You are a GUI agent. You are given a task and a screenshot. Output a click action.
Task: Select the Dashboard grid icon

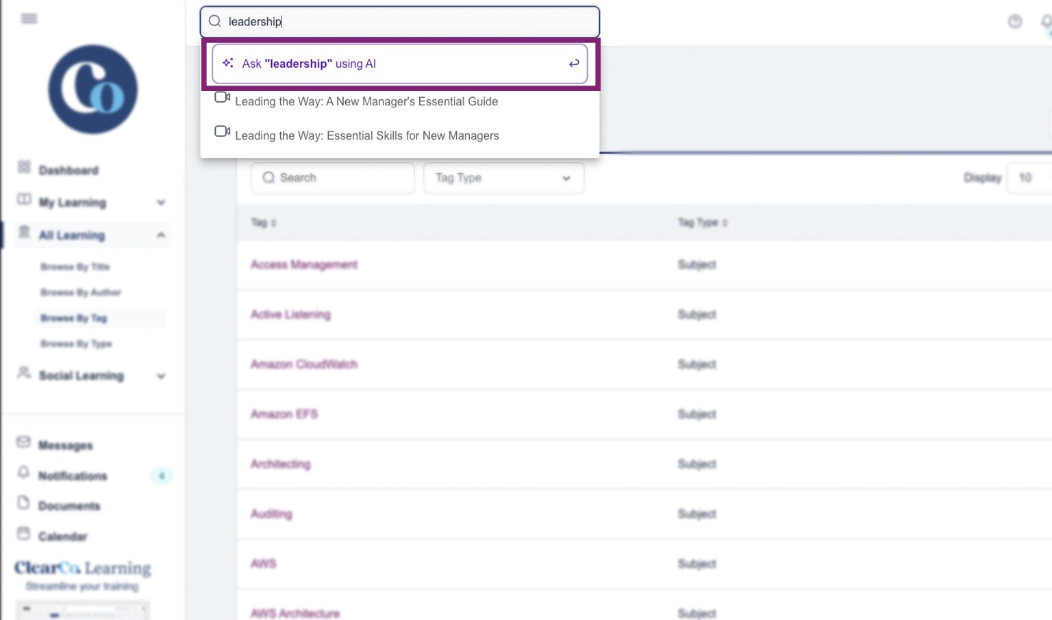(x=25, y=167)
